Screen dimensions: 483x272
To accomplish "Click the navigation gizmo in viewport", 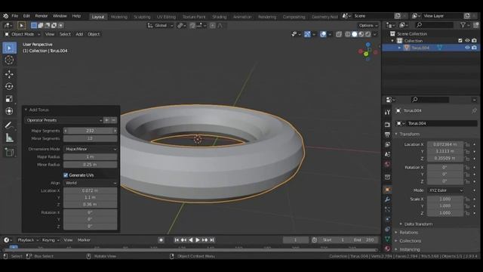I will (368, 52).
